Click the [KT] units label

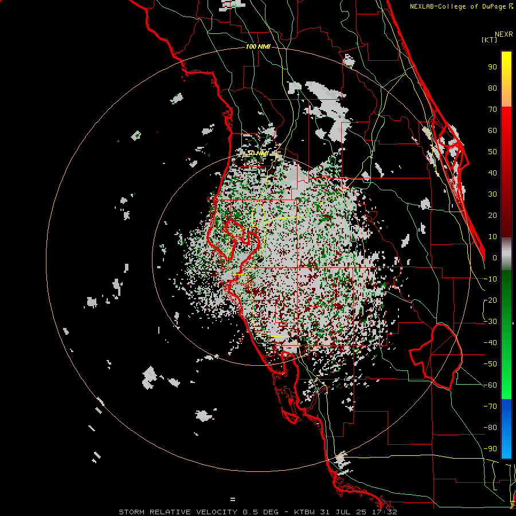click(x=489, y=40)
